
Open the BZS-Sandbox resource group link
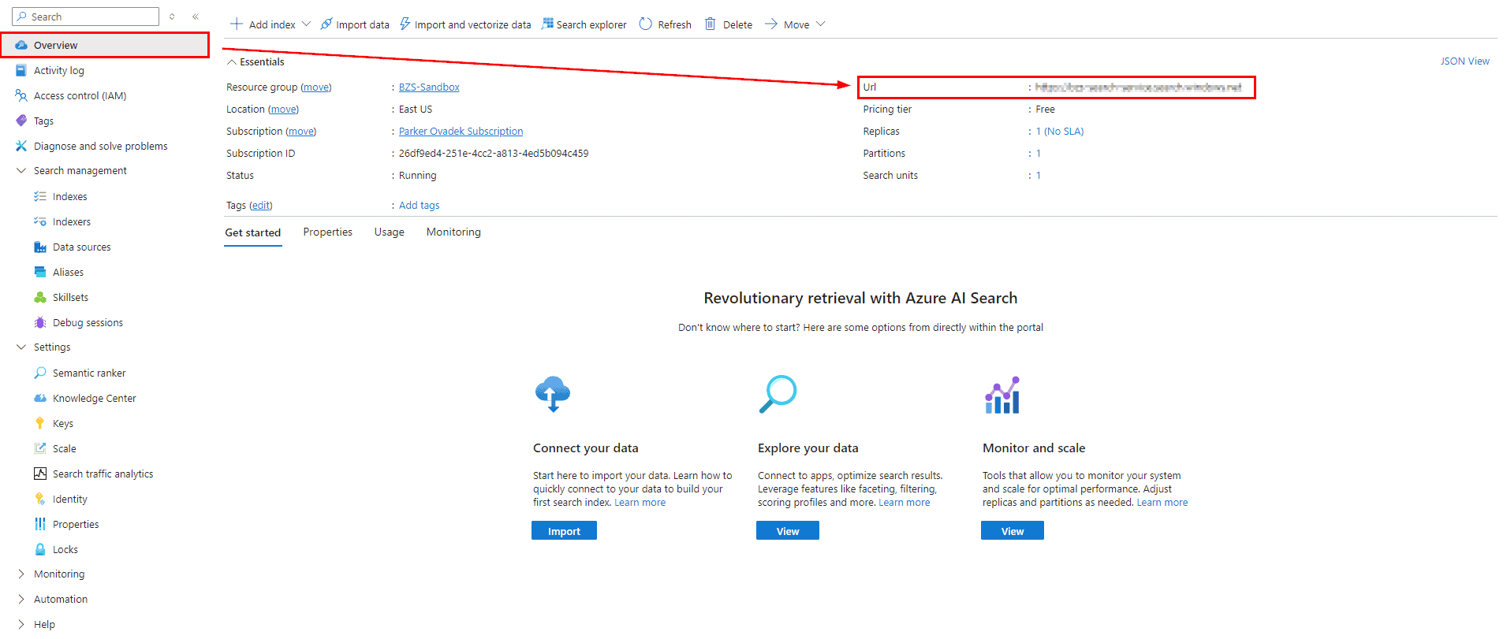(429, 87)
